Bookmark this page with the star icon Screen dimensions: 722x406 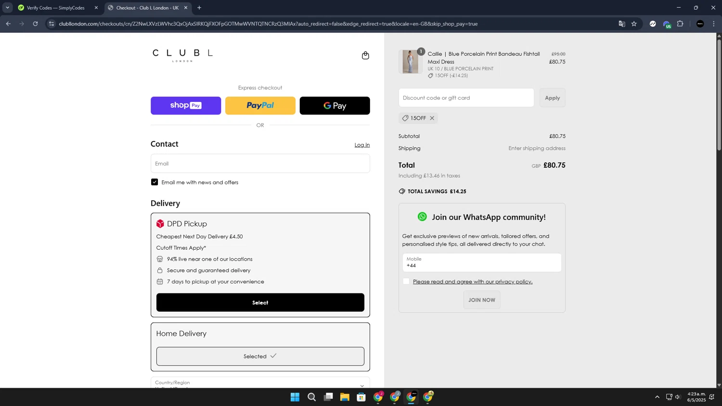tap(634, 24)
